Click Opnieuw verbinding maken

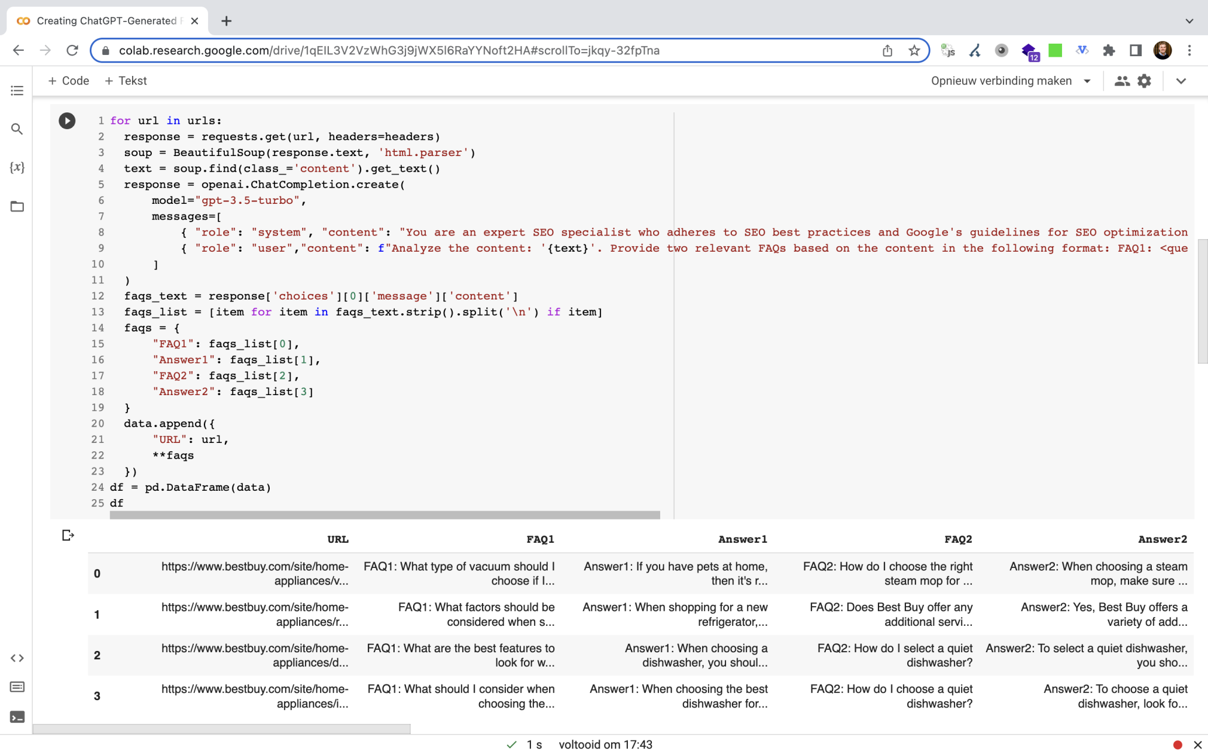(x=1000, y=81)
